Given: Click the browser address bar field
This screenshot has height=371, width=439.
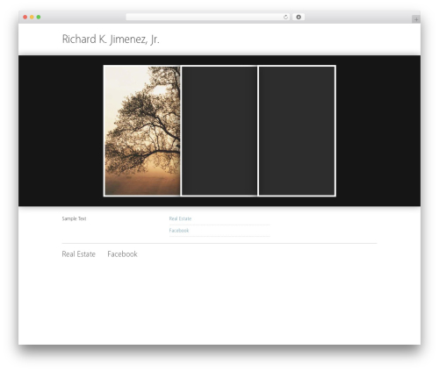Looking at the screenshot, I should 207,18.
